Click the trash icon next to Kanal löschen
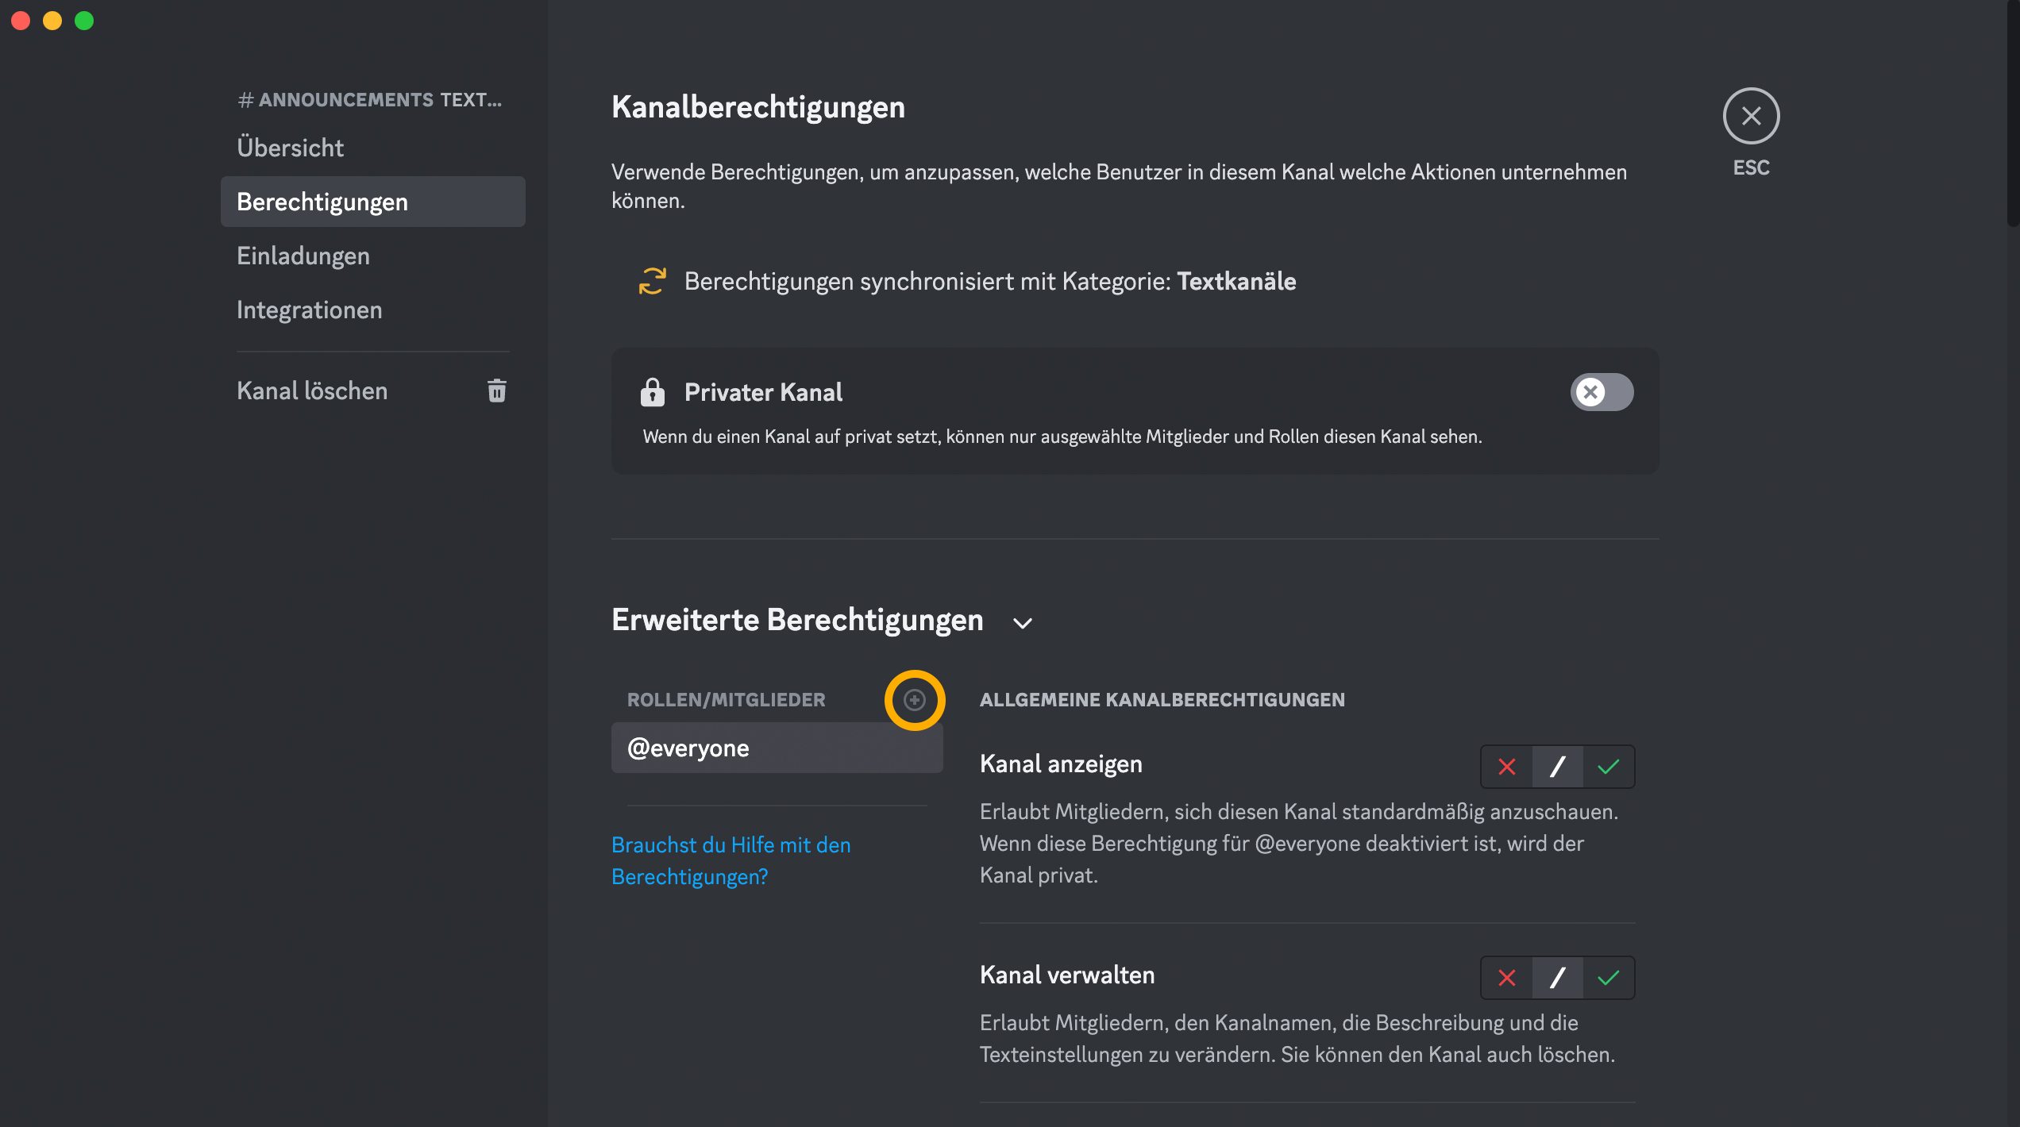This screenshot has height=1127, width=2020. tap(496, 390)
